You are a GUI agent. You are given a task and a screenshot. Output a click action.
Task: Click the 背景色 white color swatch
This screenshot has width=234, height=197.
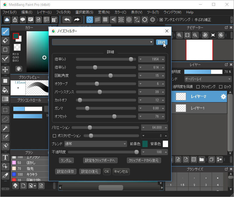[165, 144]
